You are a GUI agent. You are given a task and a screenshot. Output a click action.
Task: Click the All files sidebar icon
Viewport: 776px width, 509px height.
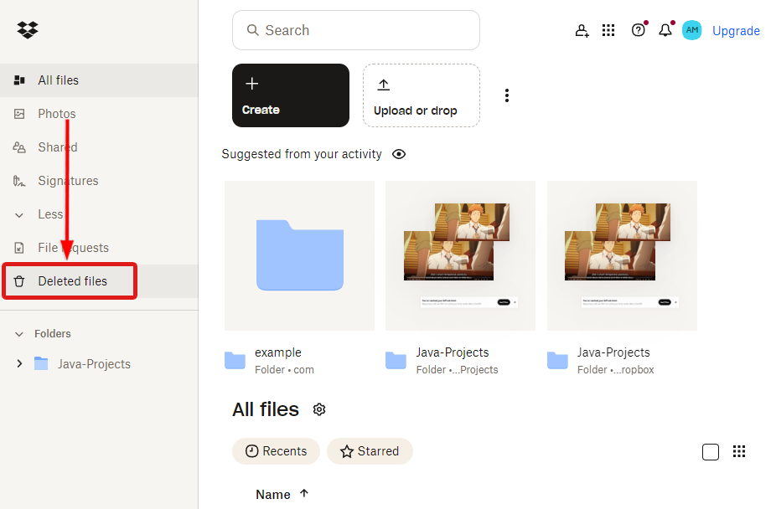click(19, 80)
